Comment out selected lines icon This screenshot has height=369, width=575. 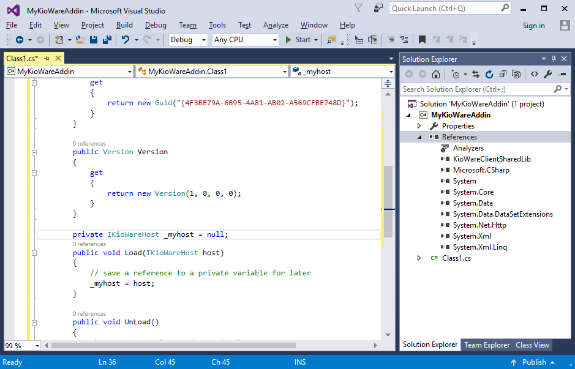[x=391, y=40]
